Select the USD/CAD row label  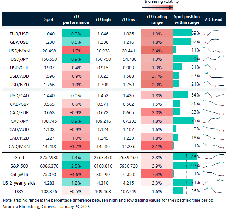19,96
